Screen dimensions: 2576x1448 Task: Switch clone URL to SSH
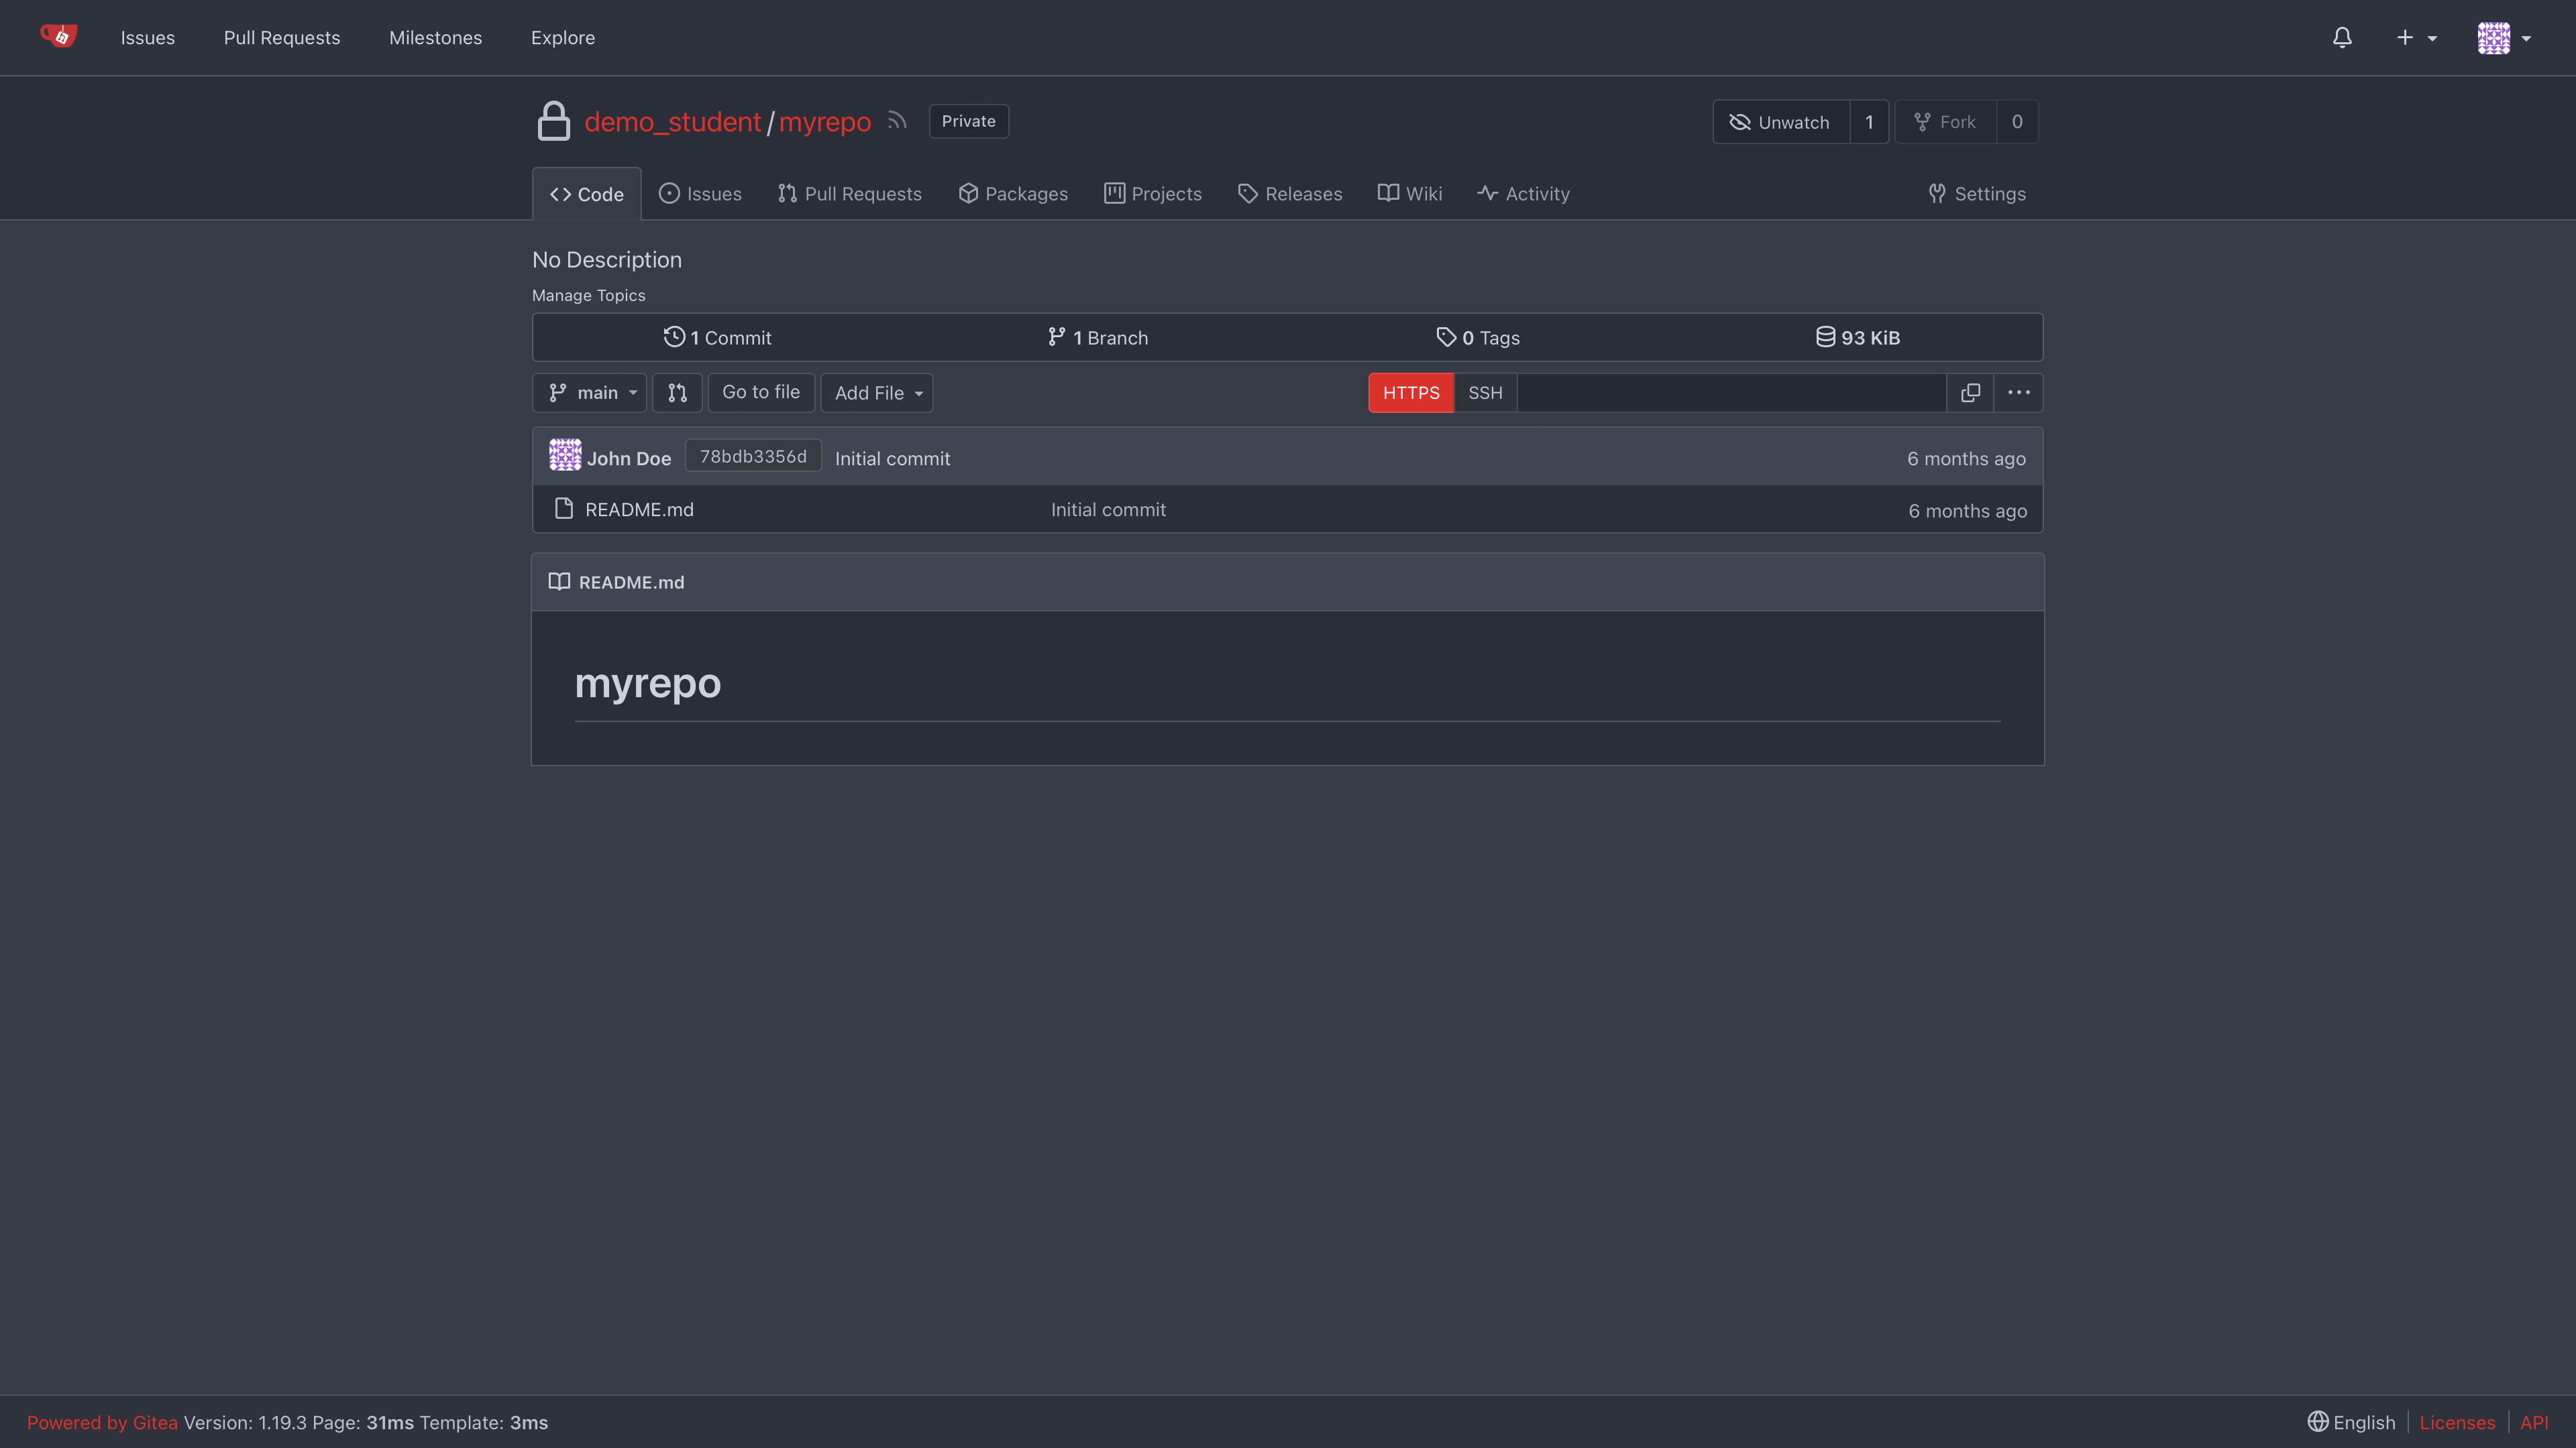click(1485, 393)
